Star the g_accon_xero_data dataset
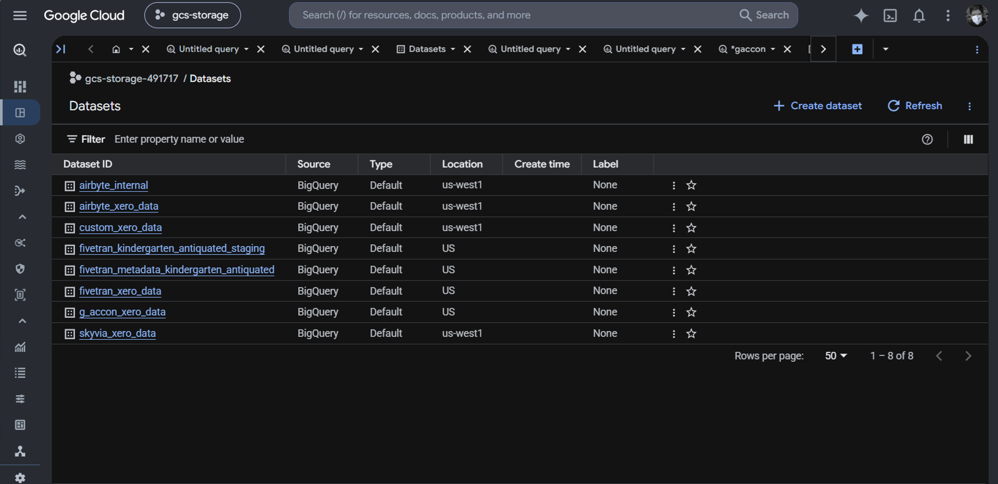998x484 pixels. click(691, 312)
